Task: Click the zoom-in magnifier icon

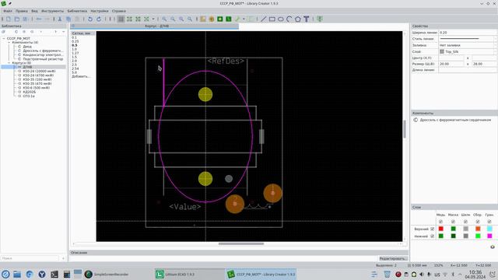Action: tap(164, 19)
